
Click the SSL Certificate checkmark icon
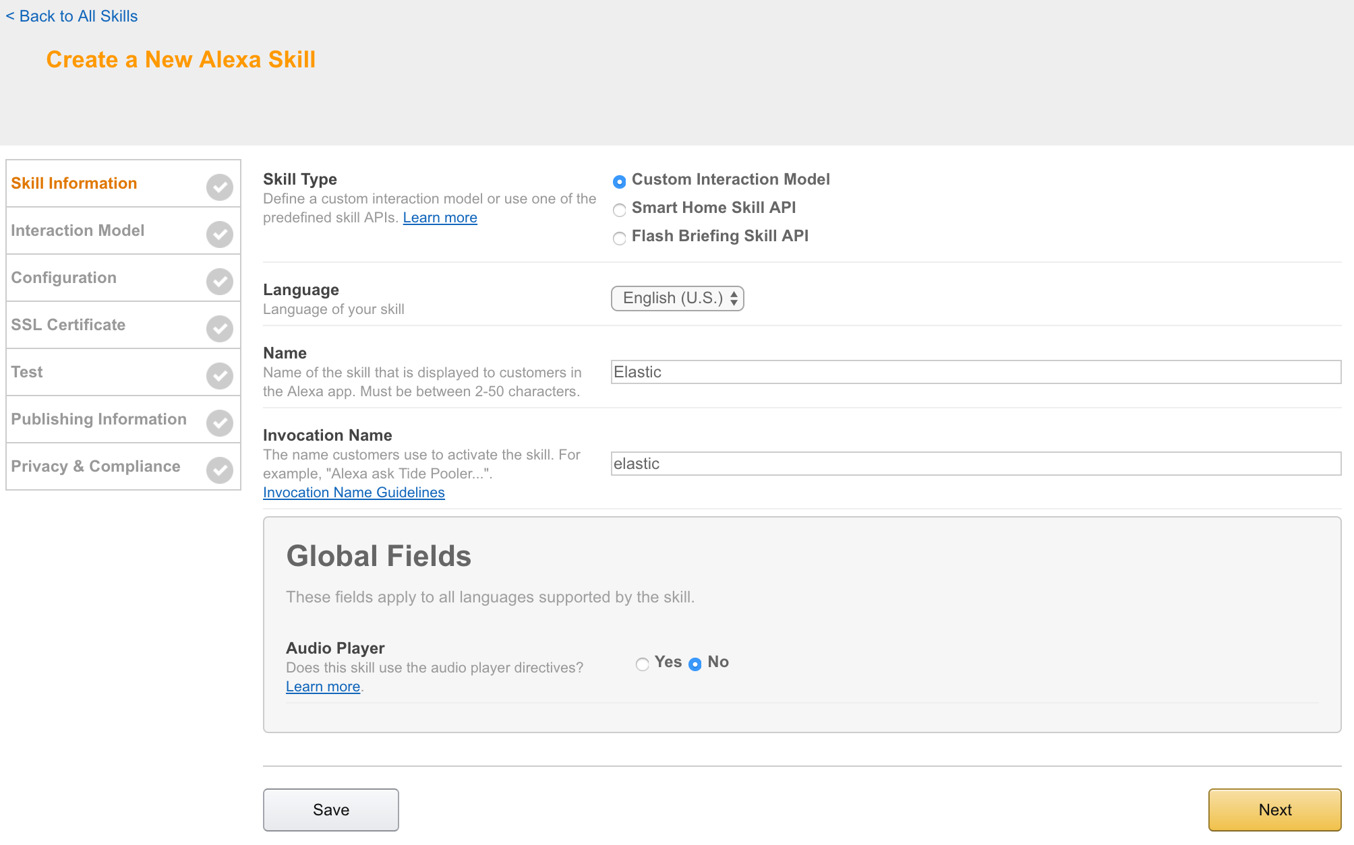point(219,328)
